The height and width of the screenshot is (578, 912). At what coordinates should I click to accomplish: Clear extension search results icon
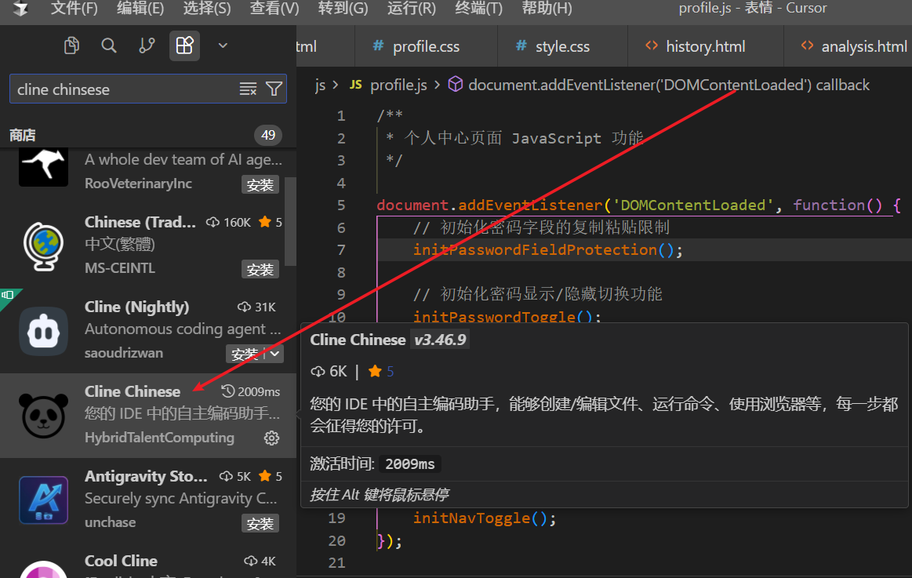(248, 89)
